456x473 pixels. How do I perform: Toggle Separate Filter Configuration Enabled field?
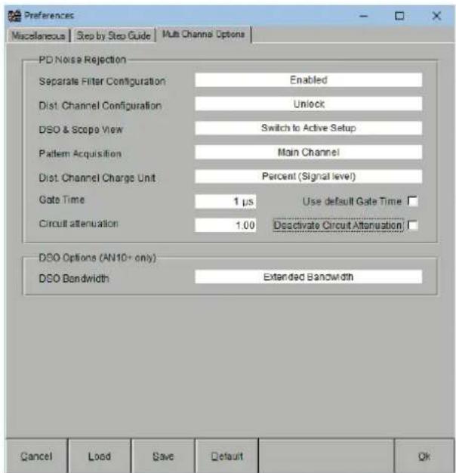pos(308,80)
